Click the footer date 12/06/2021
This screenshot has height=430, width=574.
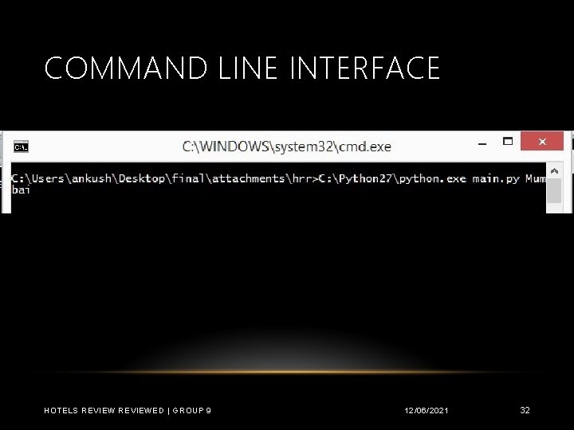[426, 410]
